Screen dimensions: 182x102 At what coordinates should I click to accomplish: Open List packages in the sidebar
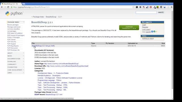click(12, 31)
